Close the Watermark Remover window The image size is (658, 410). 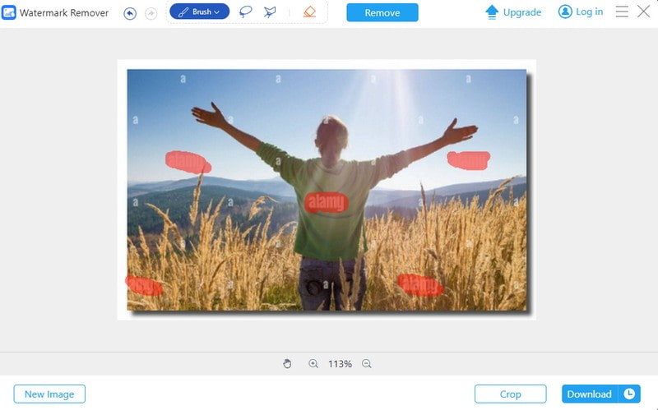[x=643, y=12]
